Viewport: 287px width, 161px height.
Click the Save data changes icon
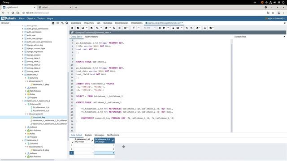[91, 28]
